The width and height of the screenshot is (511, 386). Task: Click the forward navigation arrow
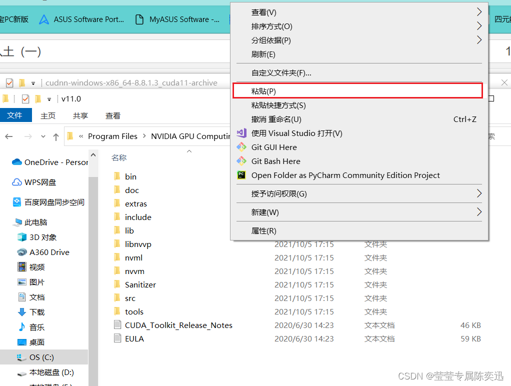[x=28, y=136]
